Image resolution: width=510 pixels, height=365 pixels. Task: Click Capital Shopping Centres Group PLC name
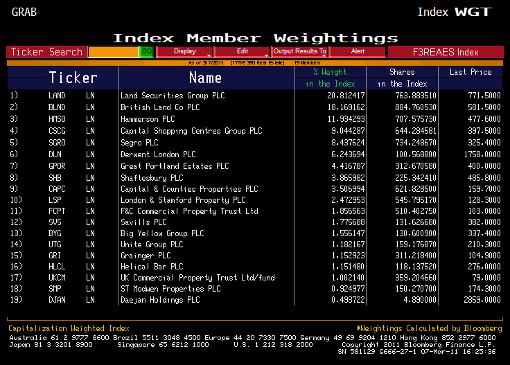(191, 131)
